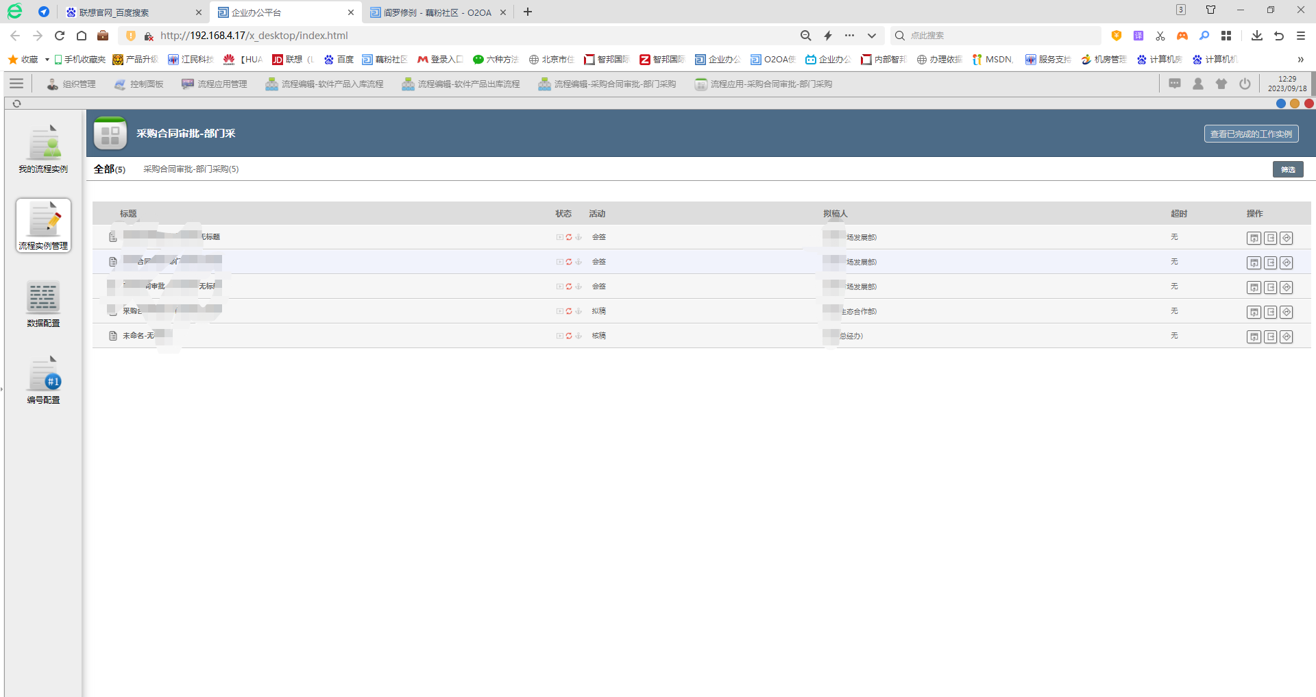Click the blue circle window control
The height and width of the screenshot is (697, 1316).
1280,103
